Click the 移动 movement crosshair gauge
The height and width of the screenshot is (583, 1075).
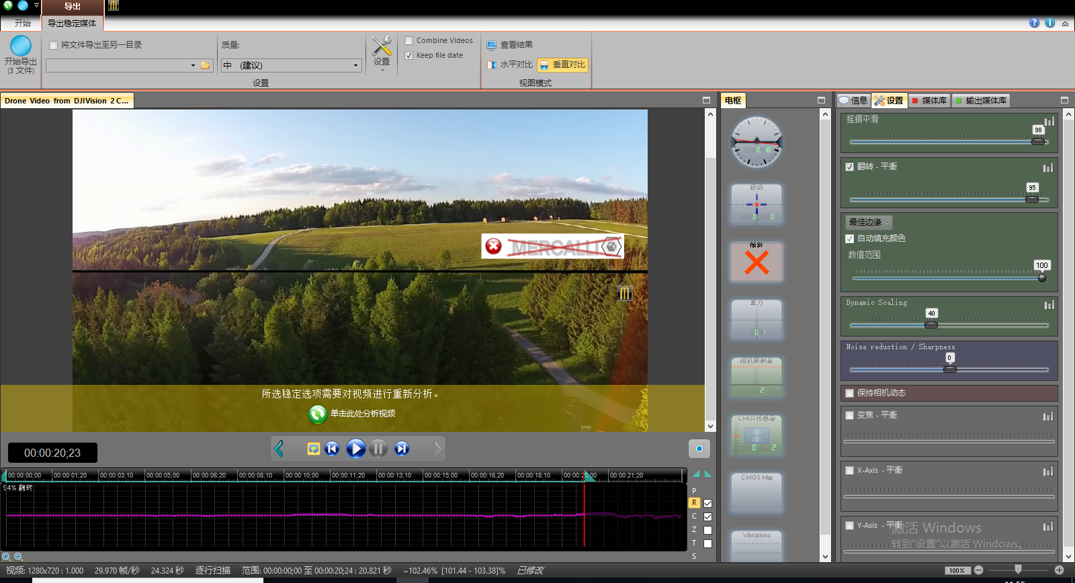(757, 204)
